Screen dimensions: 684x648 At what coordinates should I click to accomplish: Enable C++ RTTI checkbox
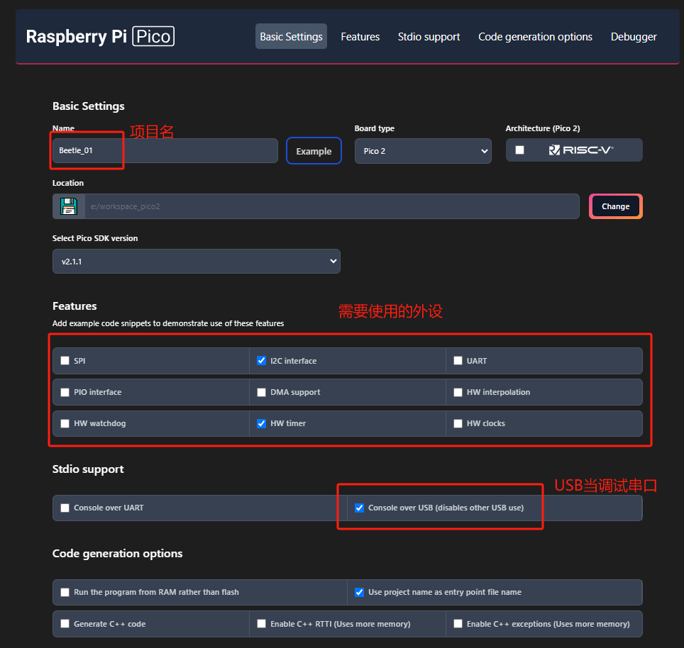coord(261,624)
